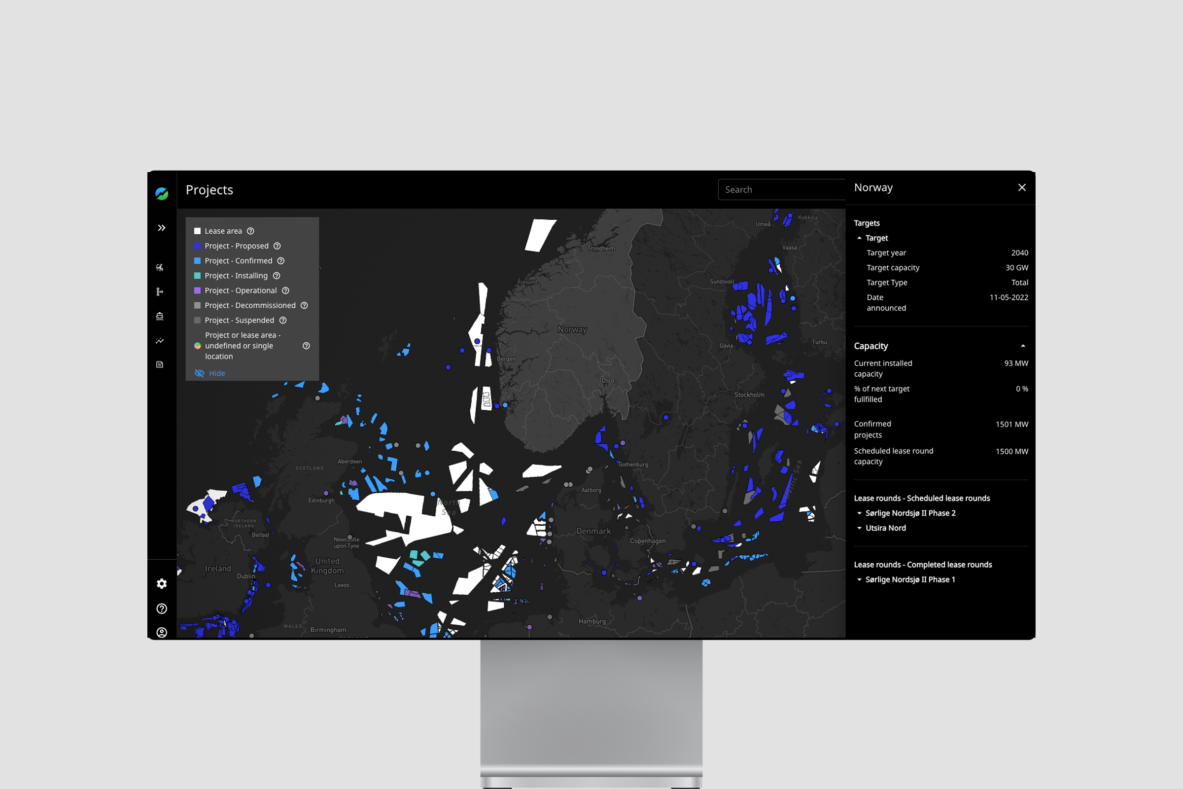Viewport: 1183px width, 789px height.
Task: Expand Sørlige Nordsjø II Phase 1
Action: click(860, 580)
